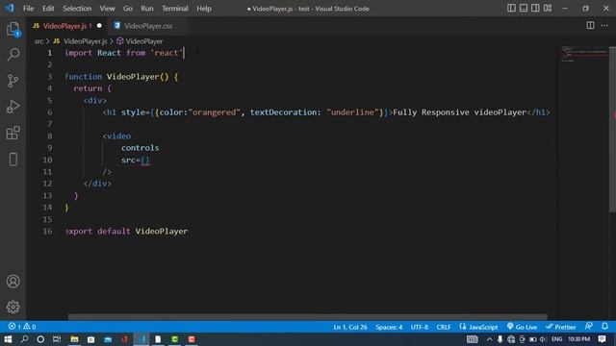This screenshot has width=616, height=346.
Task: Open the Explorer view in activity bar
Action: tap(13, 29)
